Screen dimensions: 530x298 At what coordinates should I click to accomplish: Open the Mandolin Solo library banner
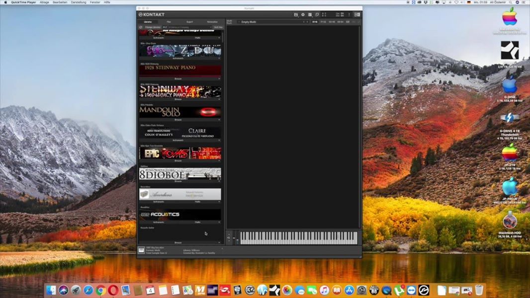point(180,112)
